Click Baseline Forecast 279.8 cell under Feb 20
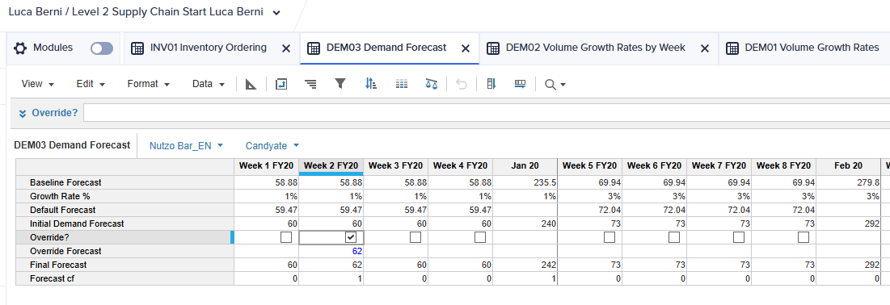Screen dimensions: 890x305 pos(848,182)
